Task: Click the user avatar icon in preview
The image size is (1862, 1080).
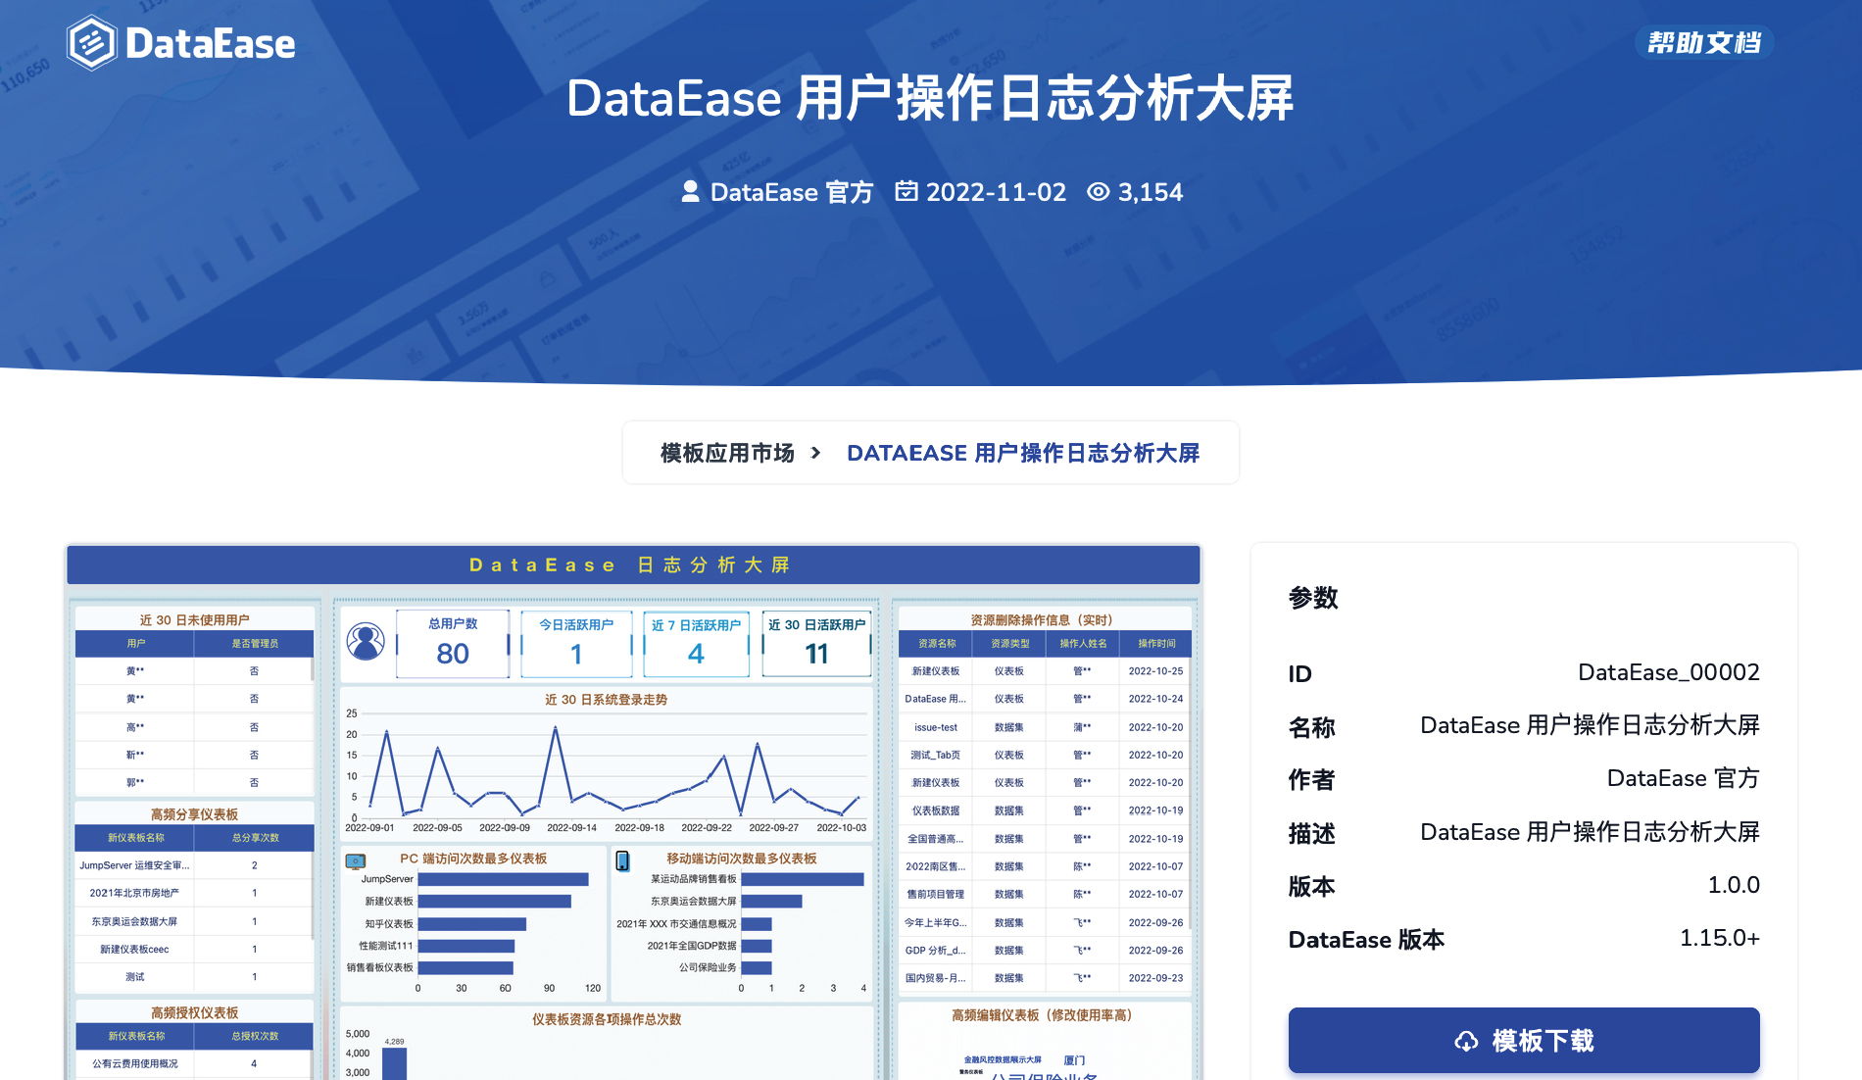Action: tap(366, 642)
